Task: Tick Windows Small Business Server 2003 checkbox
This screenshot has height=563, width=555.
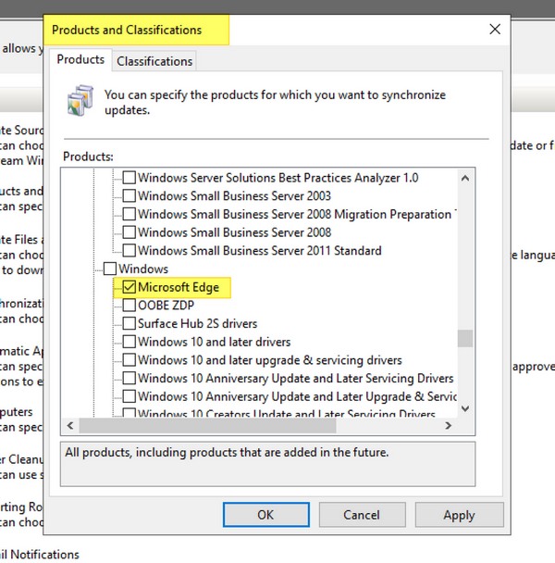Action: pyautogui.click(x=129, y=195)
